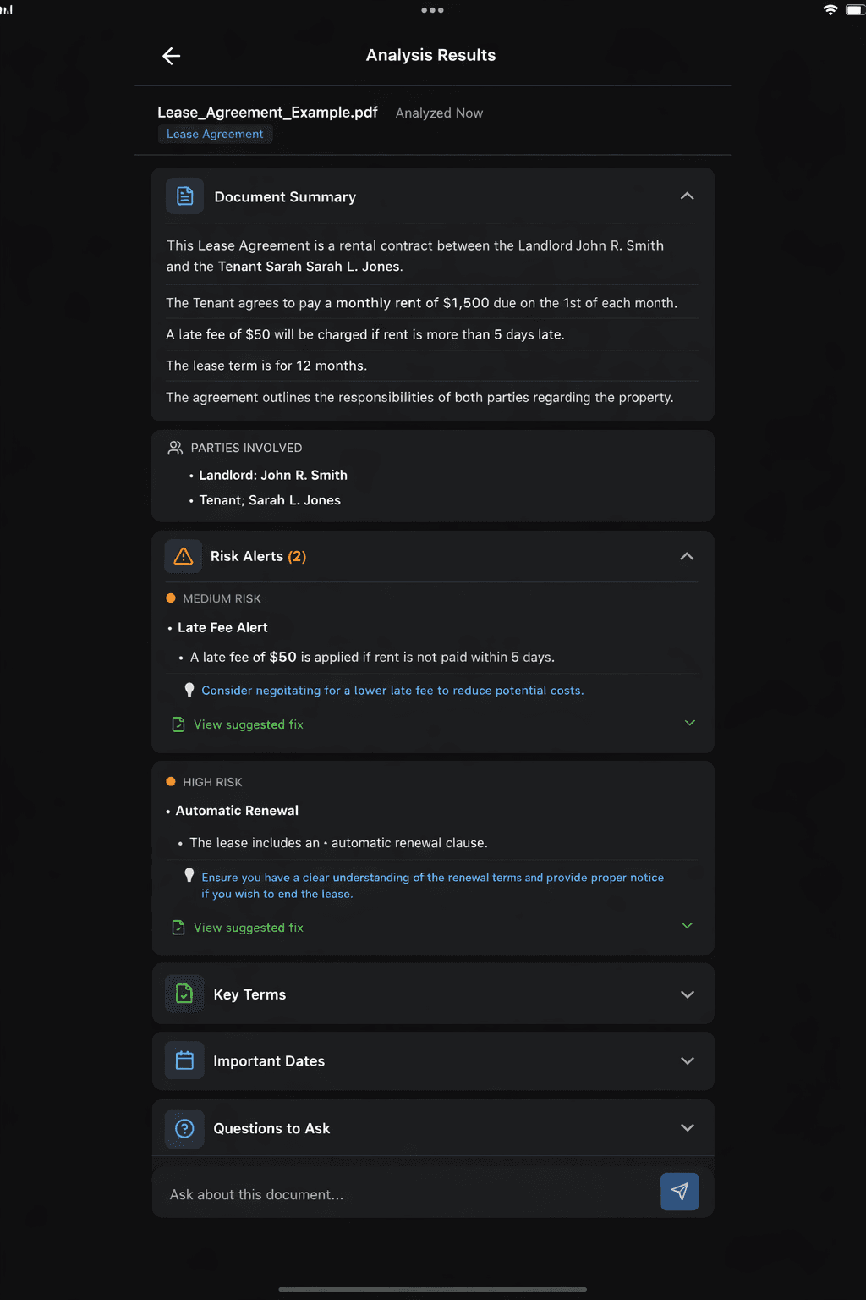Click the Key Terms checklist icon
Screen dimensions: 866x1300
(x=184, y=994)
